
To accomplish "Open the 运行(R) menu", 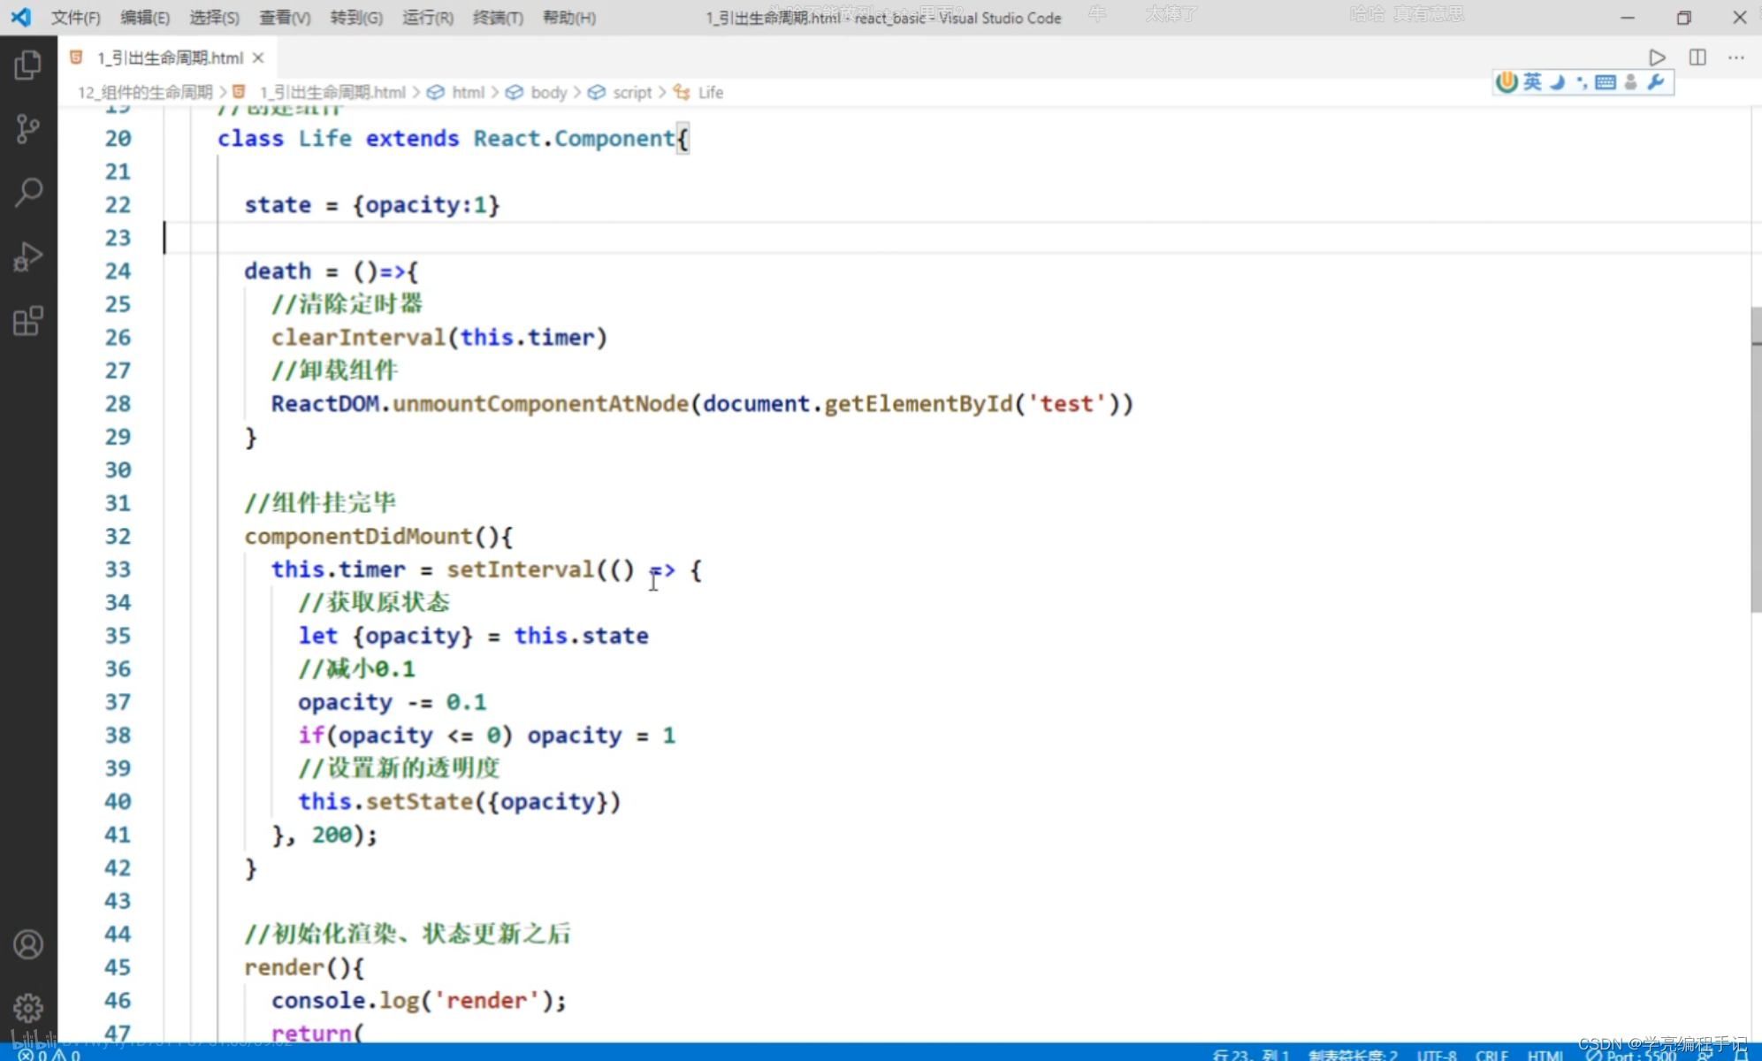I will pos(428,18).
